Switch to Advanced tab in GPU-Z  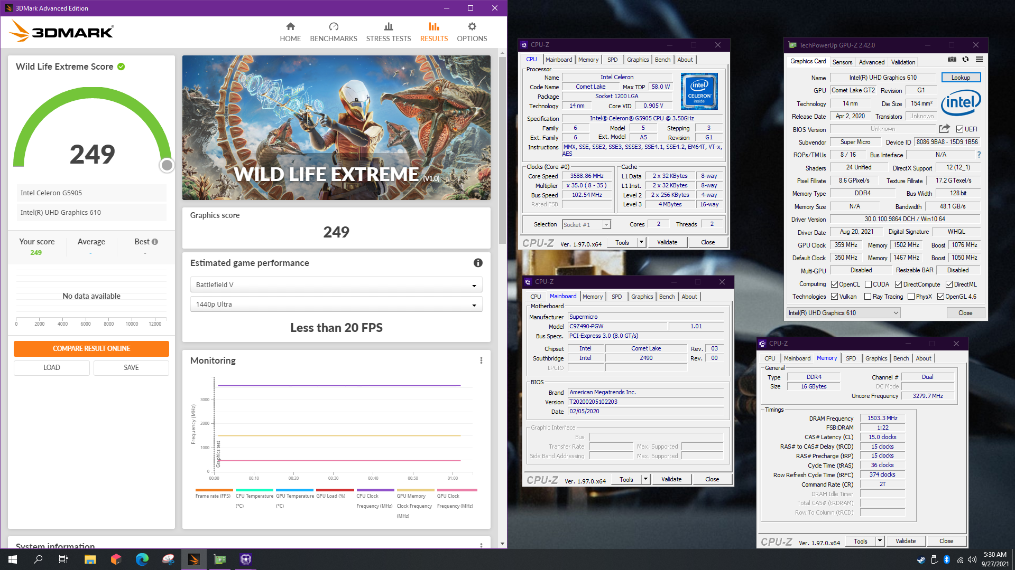pos(871,62)
